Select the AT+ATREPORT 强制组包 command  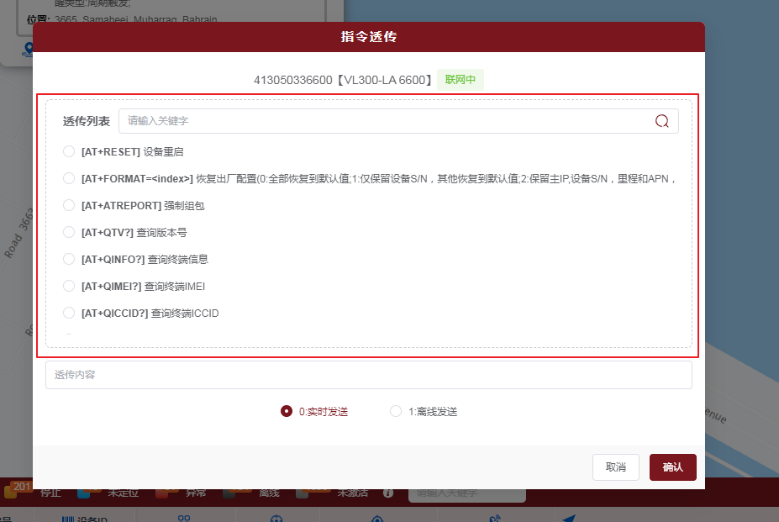[x=69, y=206]
